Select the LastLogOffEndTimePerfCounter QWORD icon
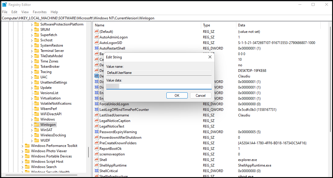Viewport: 333px width, 178px height. (97, 109)
